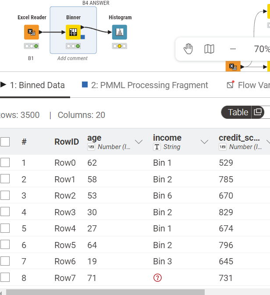Click the Table view button
The image size is (270, 295).
tap(238, 112)
